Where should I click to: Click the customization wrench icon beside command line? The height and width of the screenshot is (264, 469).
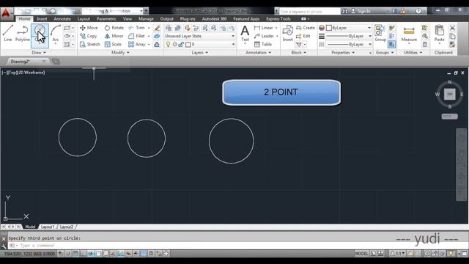coord(4,246)
